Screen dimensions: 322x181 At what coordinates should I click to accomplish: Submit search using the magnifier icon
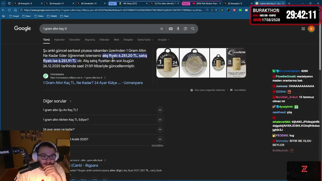point(193,29)
